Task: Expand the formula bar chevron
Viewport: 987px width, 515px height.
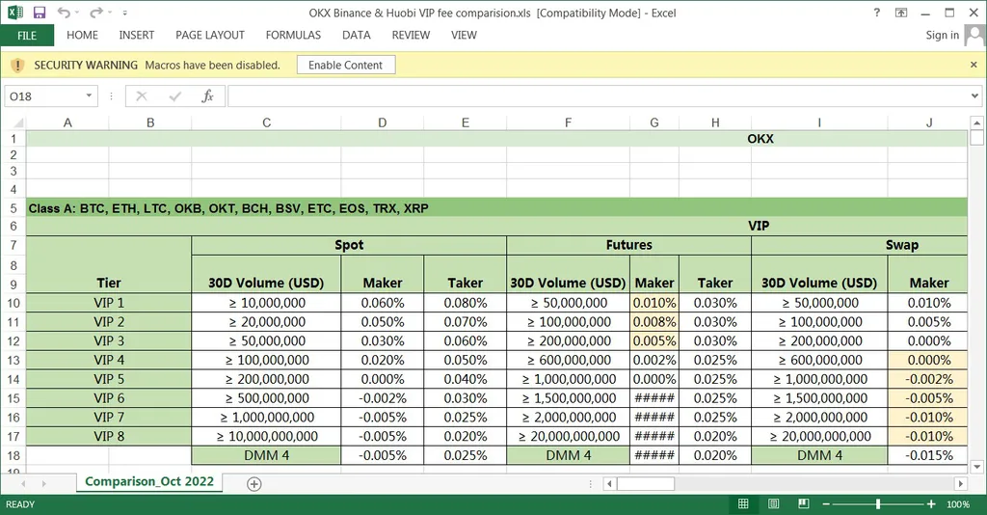Action: point(975,96)
